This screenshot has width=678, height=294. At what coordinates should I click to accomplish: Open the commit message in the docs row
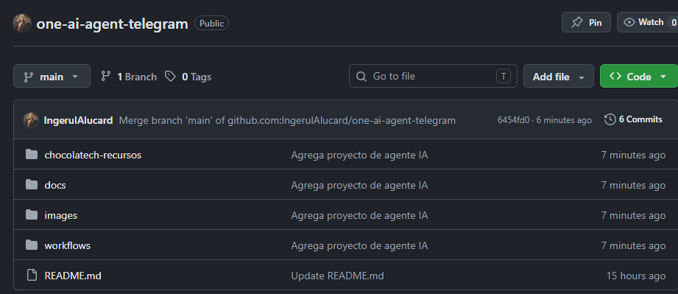[x=359, y=185]
